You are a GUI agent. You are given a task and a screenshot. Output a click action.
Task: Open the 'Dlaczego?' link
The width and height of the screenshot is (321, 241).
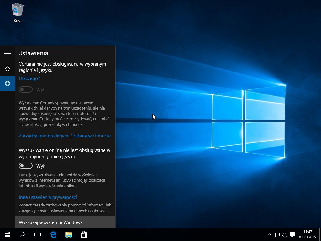(29, 78)
